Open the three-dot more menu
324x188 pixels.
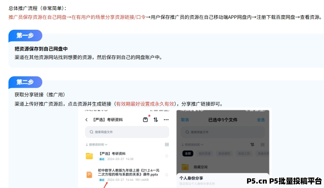[166, 120]
